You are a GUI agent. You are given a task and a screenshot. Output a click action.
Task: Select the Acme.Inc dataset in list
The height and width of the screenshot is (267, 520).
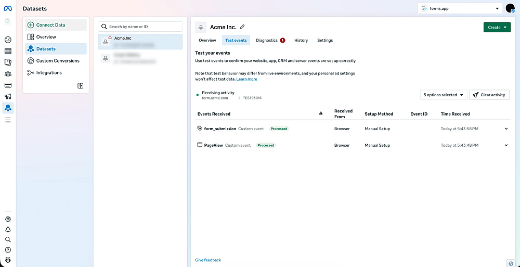coord(140,42)
